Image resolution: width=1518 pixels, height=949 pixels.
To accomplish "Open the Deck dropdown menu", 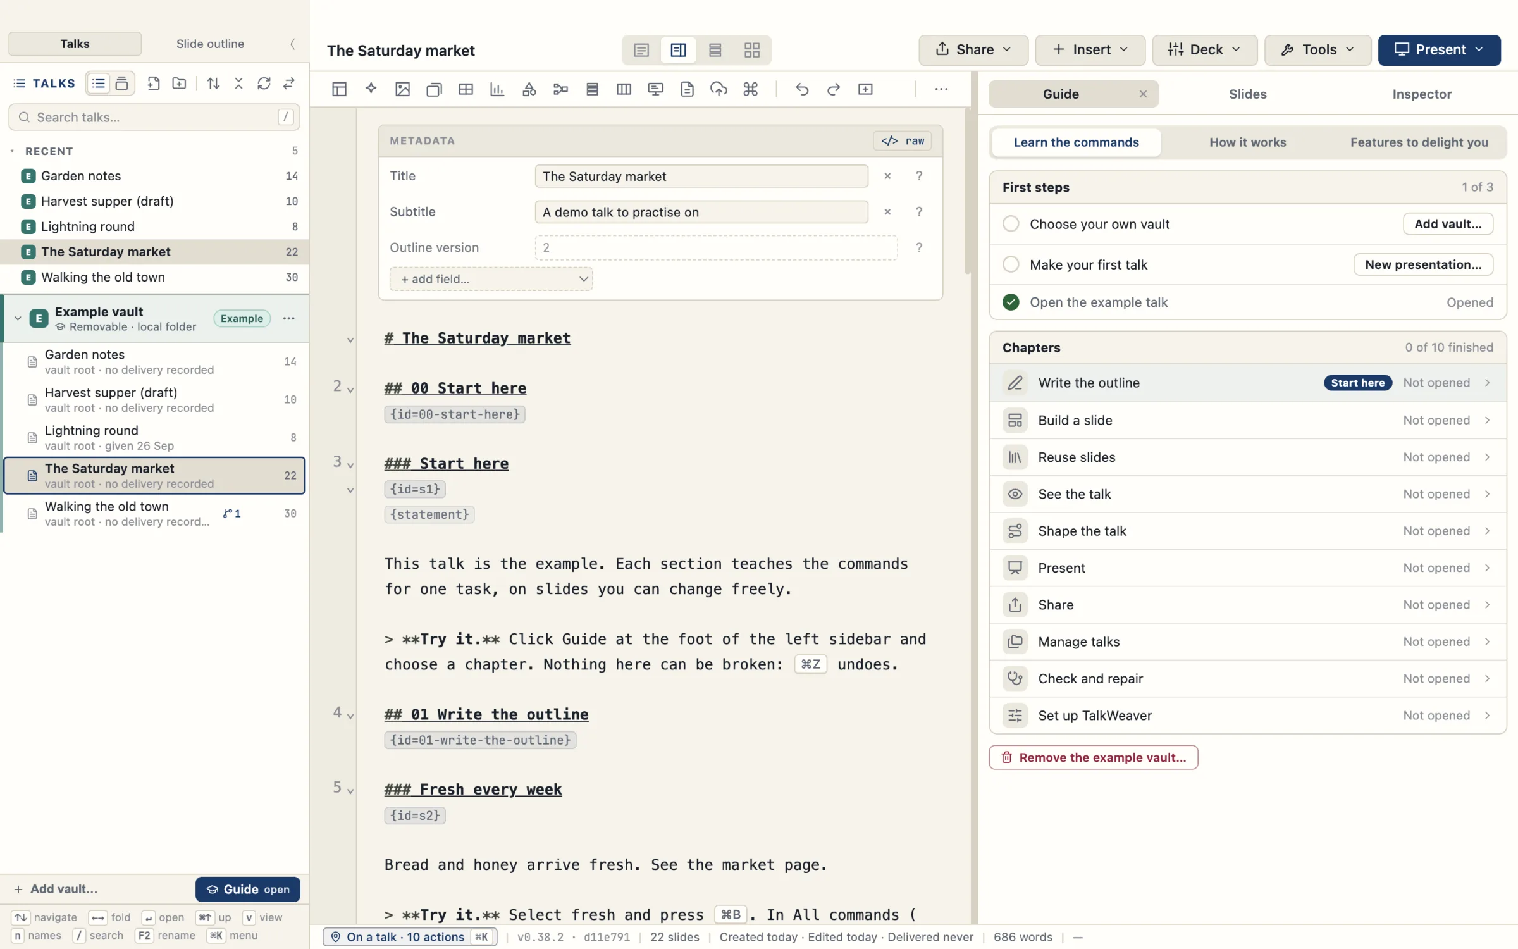I will (x=1204, y=50).
